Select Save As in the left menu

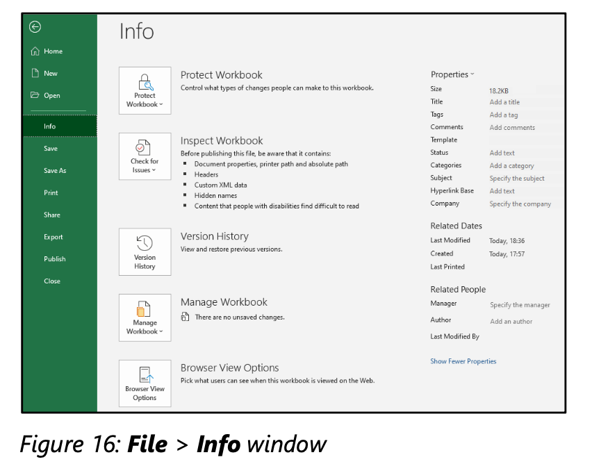(55, 171)
